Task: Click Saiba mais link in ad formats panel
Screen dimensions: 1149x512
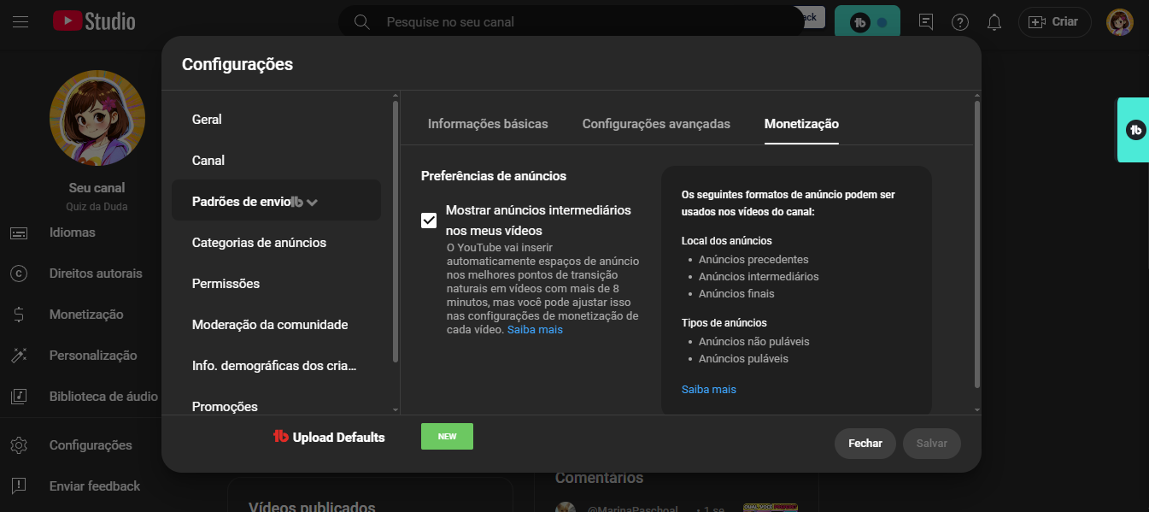Action: (709, 389)
